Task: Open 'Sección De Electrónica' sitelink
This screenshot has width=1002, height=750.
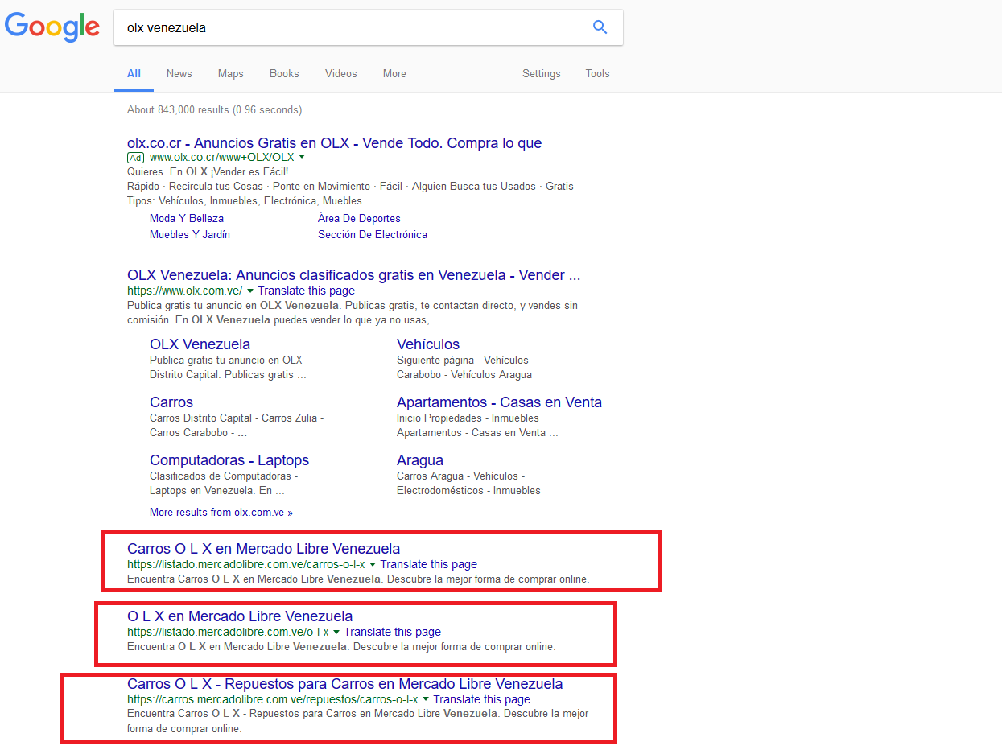Action: (373, 234)
